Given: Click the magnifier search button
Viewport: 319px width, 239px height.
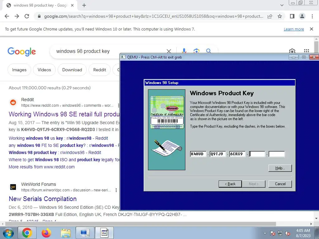Looking at the screenshot, I should (208, 51).
